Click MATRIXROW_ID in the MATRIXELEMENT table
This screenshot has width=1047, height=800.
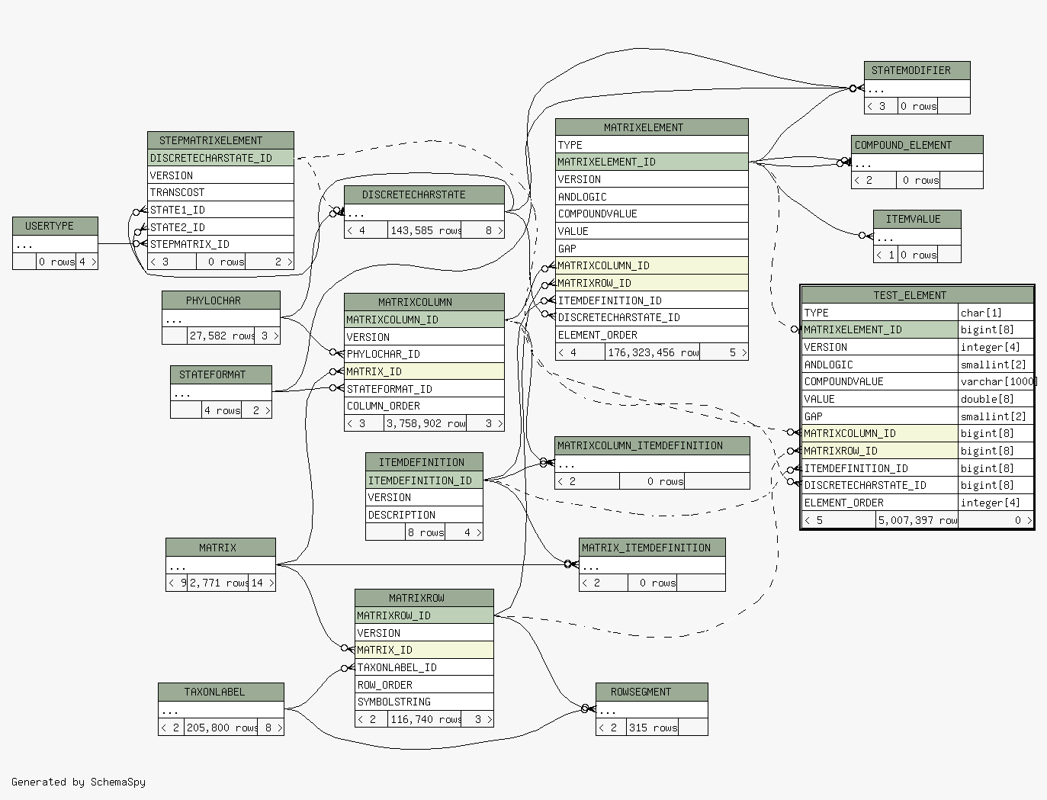tap(652, 283)
